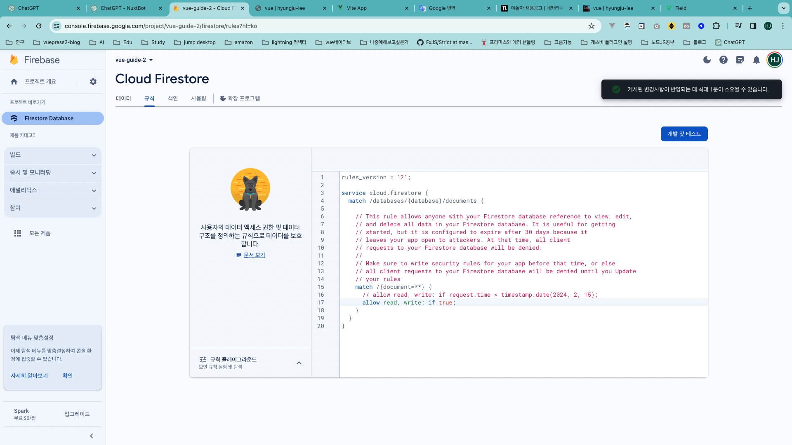792x445 pixels.
Task: Click the 확인 button in the nav notice
Action: (x=68, y=376)
